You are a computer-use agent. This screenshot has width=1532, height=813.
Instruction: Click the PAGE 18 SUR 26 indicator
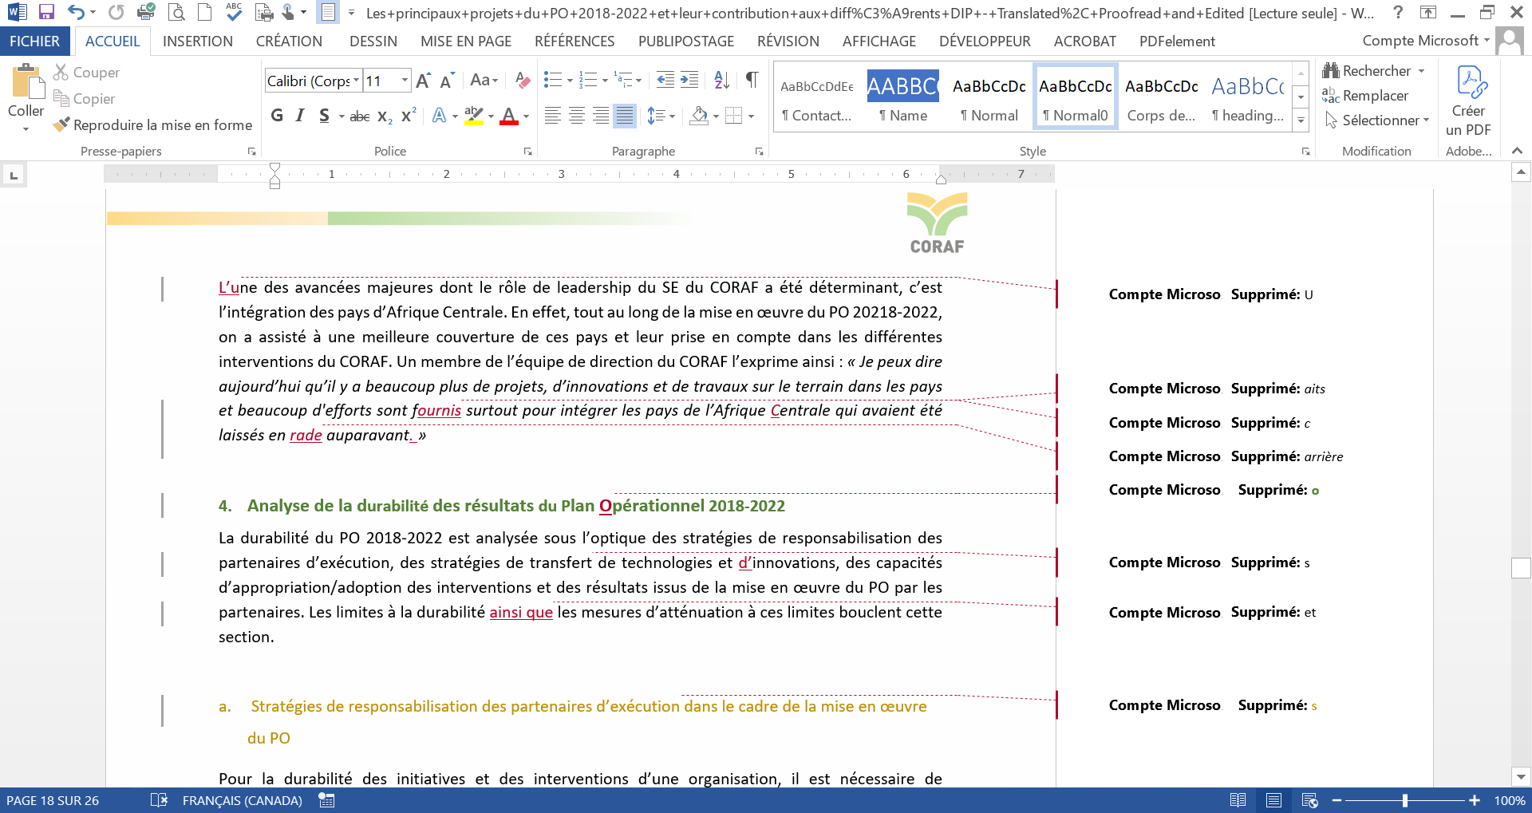[x=53, y=800]
